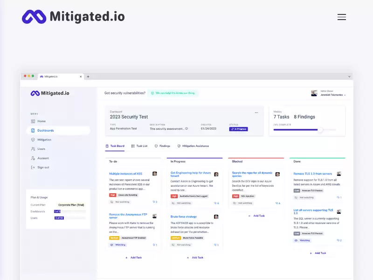Open the Mitigation Assistance tab
Viewport: 373px width, 280px height.
[193, 146]
